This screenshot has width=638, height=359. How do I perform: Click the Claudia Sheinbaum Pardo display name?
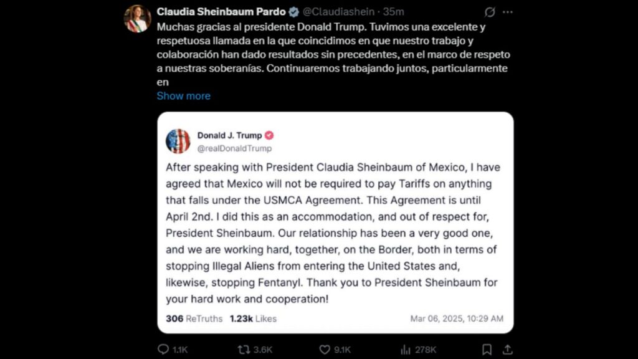pyautogui.click(x=221, y=12)
